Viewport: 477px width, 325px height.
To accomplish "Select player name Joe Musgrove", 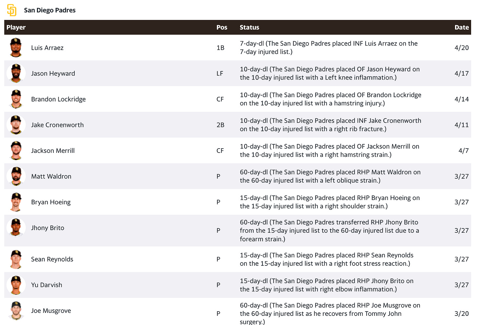I will pyautogui.click(x=51, y=311).
